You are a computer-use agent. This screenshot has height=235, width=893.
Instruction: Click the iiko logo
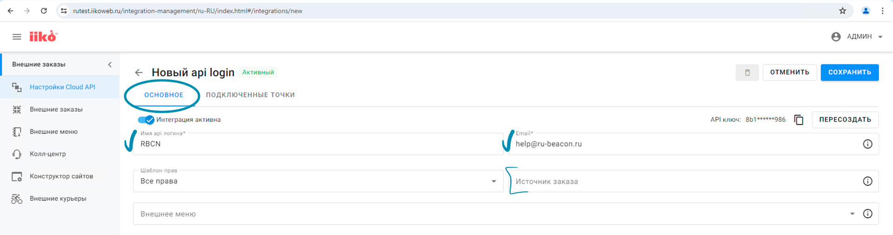click(x=43, y=37)
